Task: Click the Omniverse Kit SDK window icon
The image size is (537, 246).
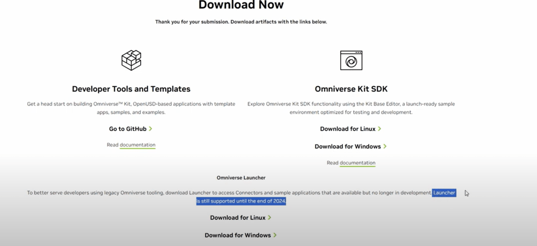Action: [351, 61]
